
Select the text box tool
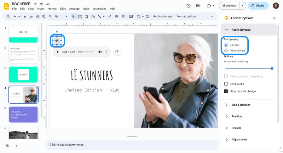[x=80, y=17]
